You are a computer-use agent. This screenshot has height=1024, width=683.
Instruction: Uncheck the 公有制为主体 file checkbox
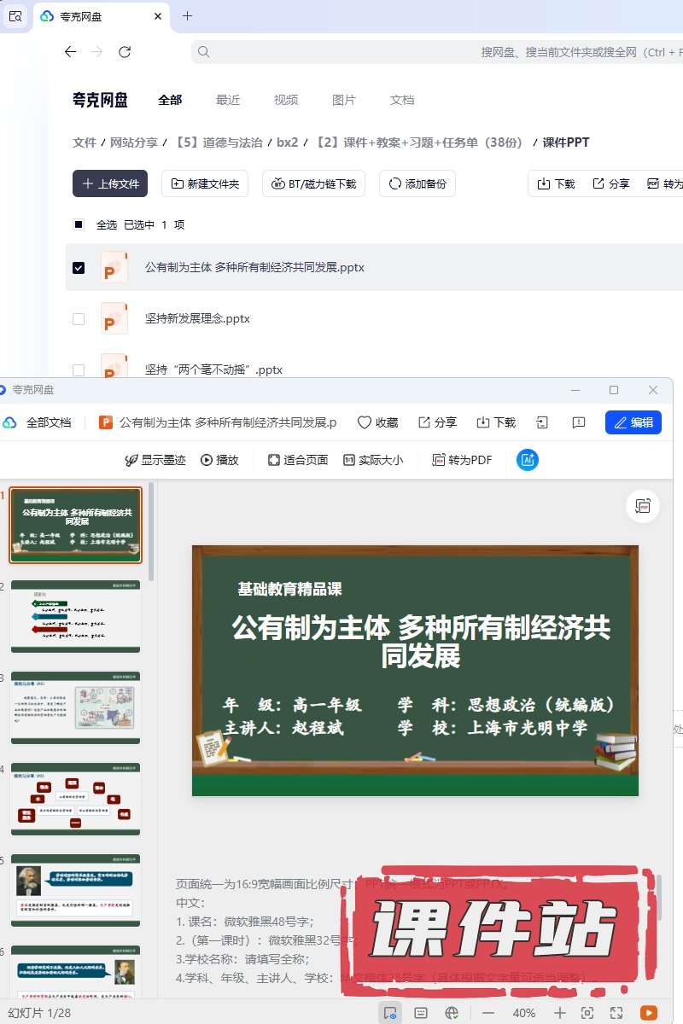point(79,268)
